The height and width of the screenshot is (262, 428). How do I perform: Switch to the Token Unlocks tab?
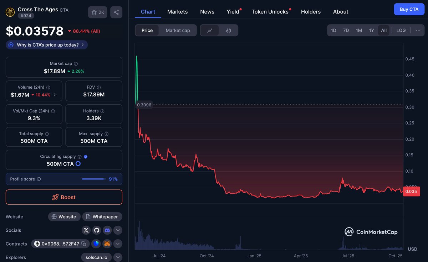270,12
